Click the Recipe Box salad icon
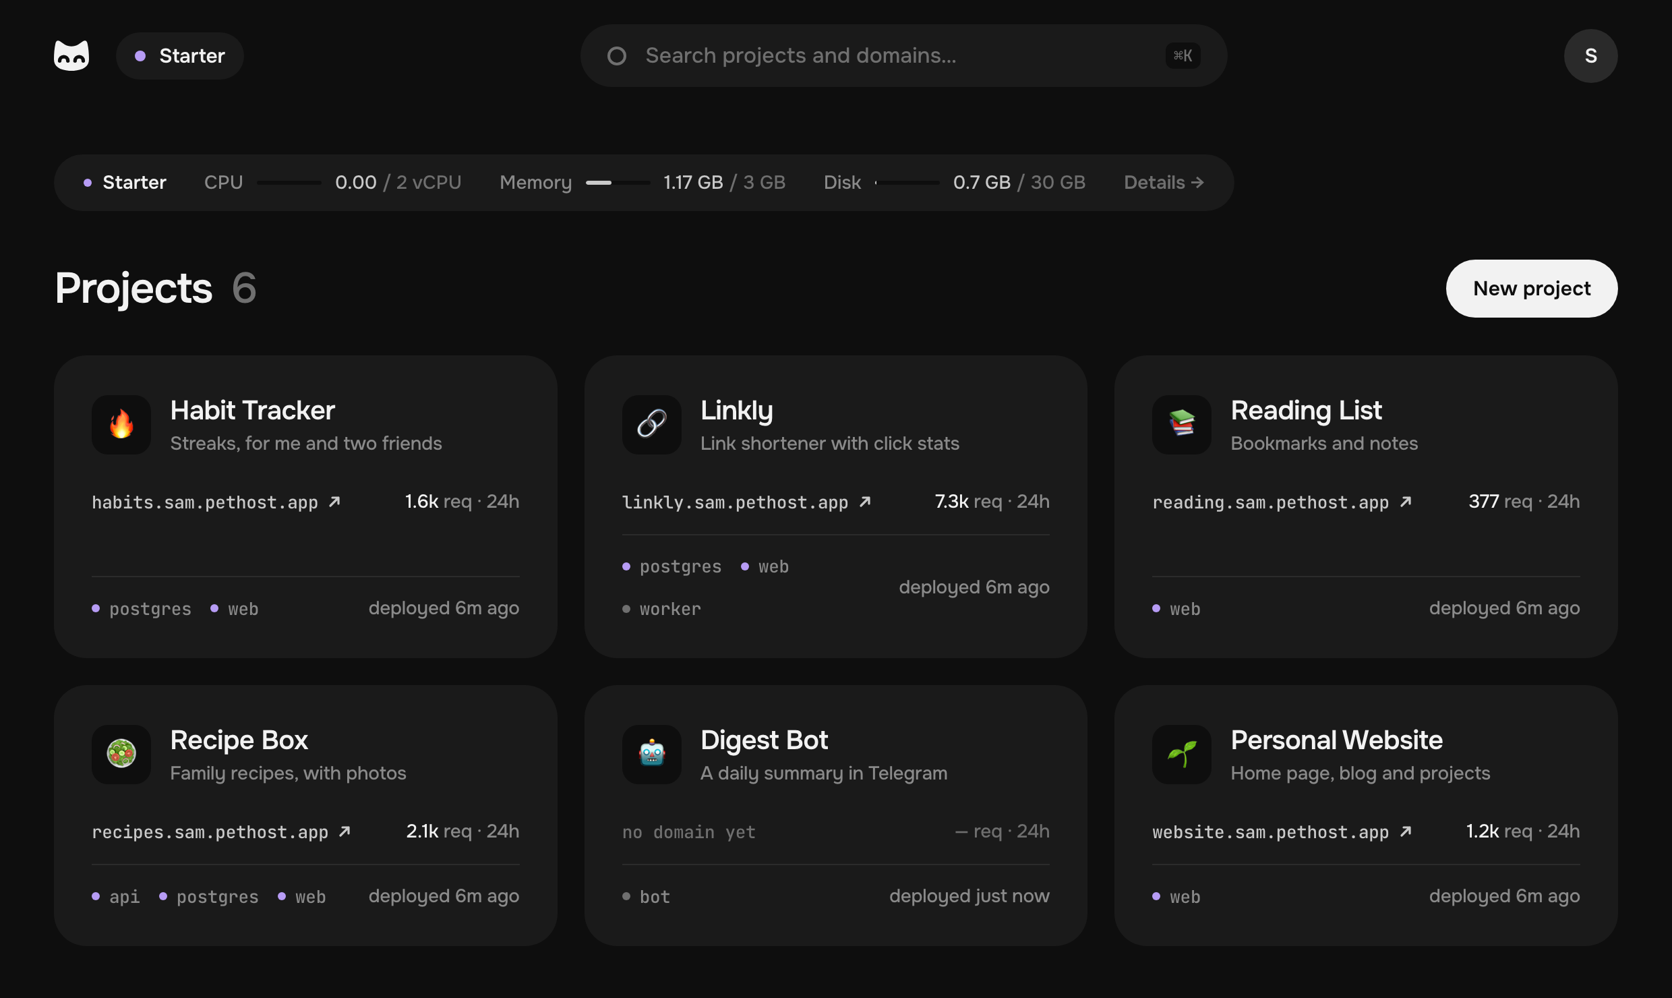The height and width of the screenshot is (998, 1672). 121,755
